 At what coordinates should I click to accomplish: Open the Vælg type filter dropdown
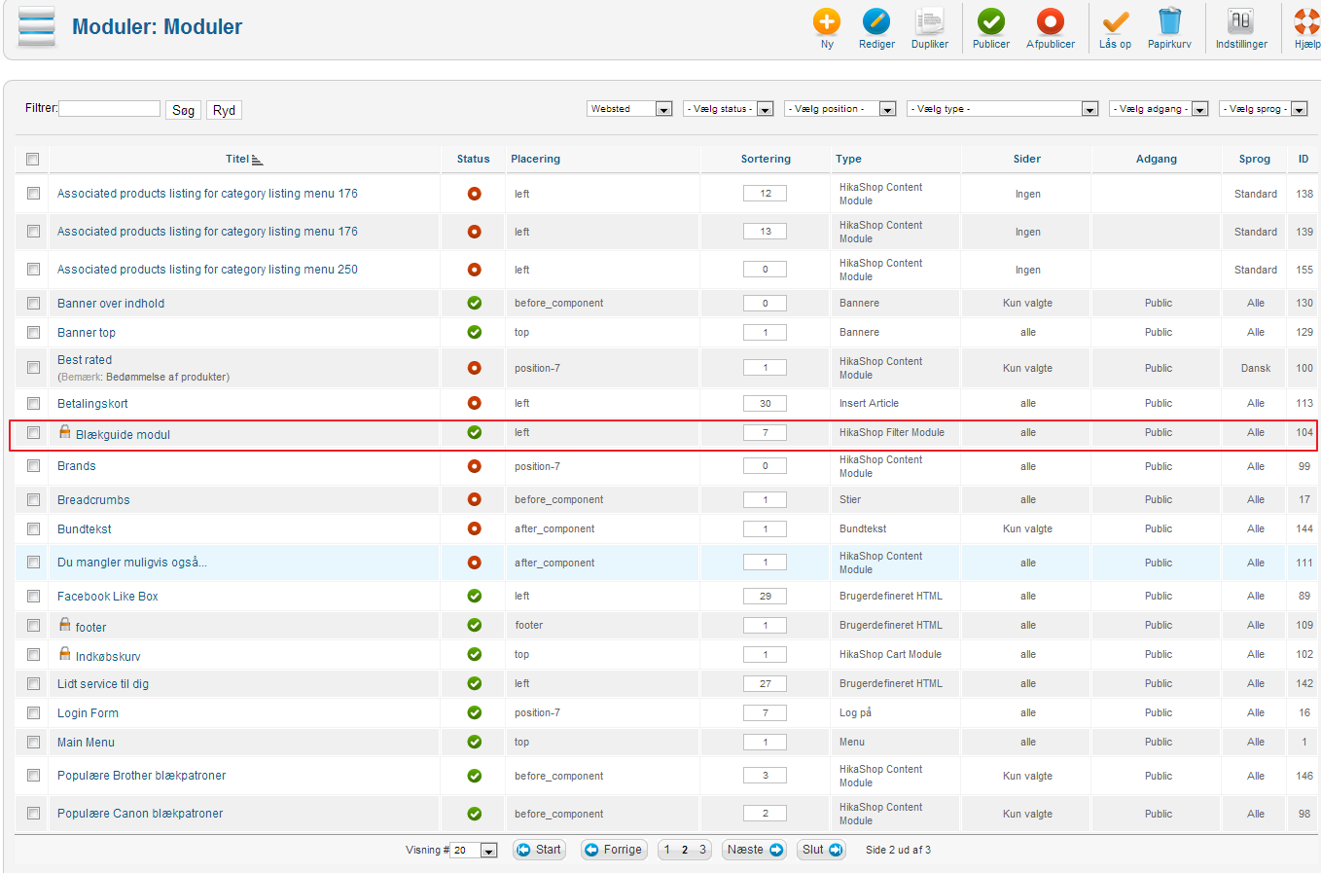click(1002, 109)
